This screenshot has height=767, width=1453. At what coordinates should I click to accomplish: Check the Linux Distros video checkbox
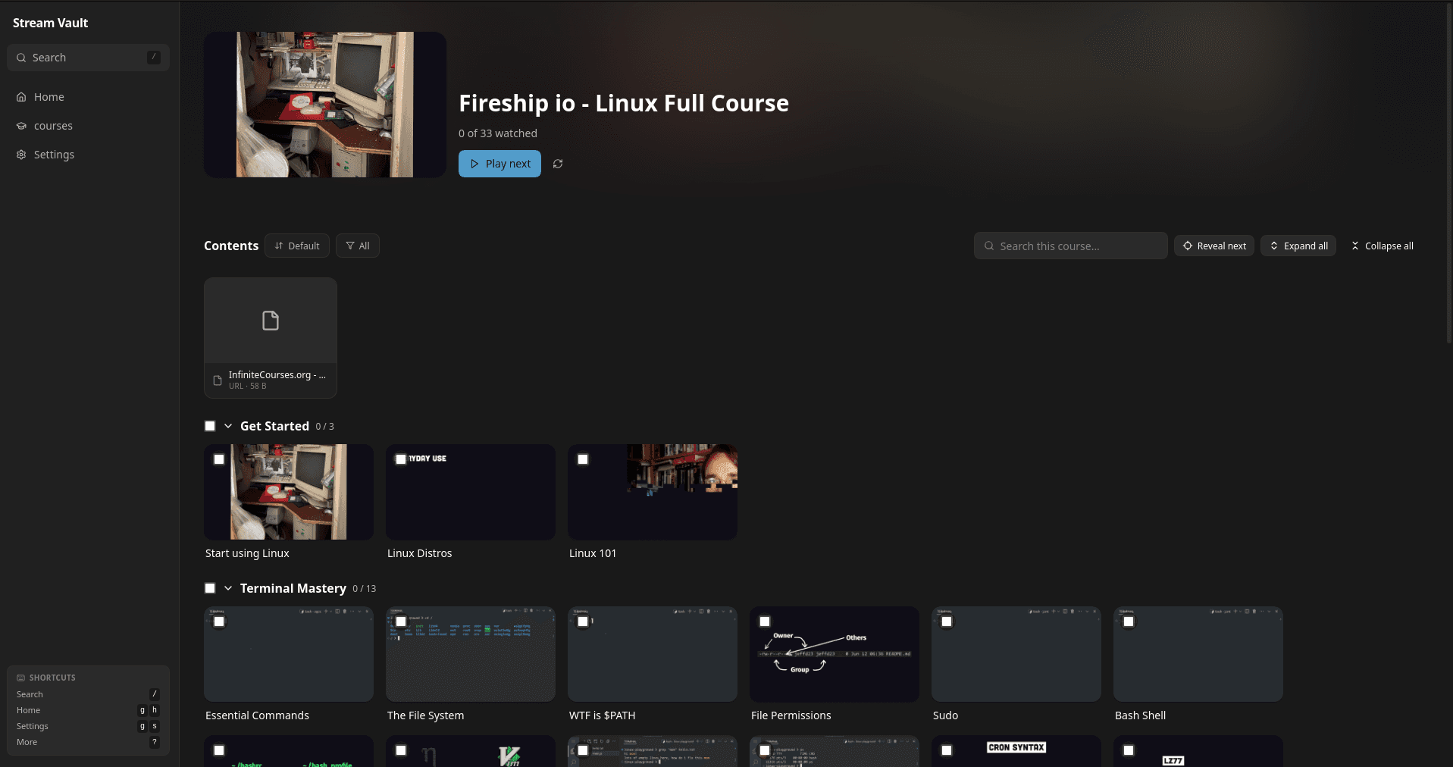pos(401,459)
